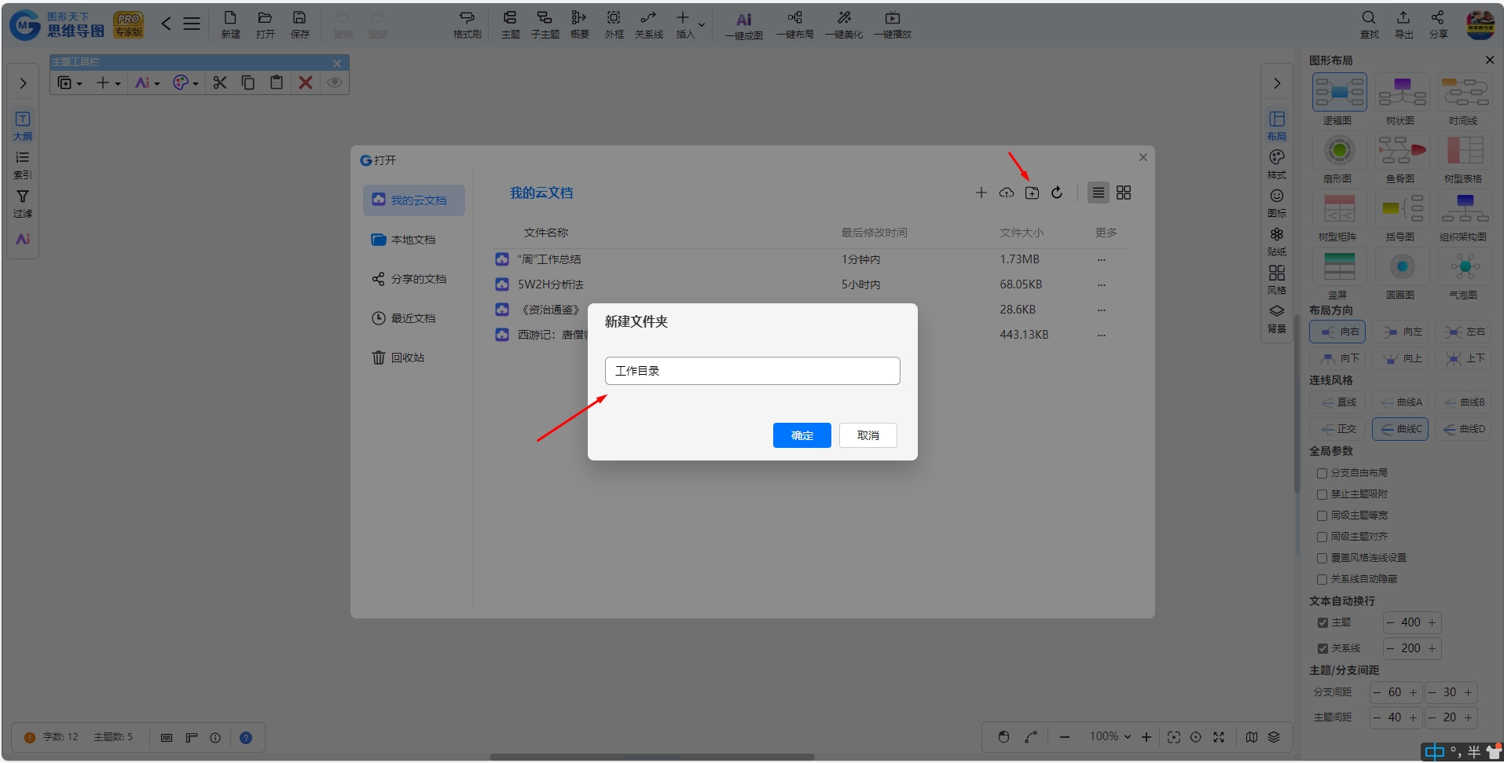Choose the Bubble chart layout
Viewport: 1504px width, 763px height.
click(1465, 273)
